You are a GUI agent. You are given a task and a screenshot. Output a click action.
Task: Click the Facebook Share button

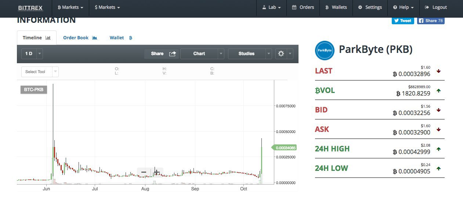[x=430, y=21]
